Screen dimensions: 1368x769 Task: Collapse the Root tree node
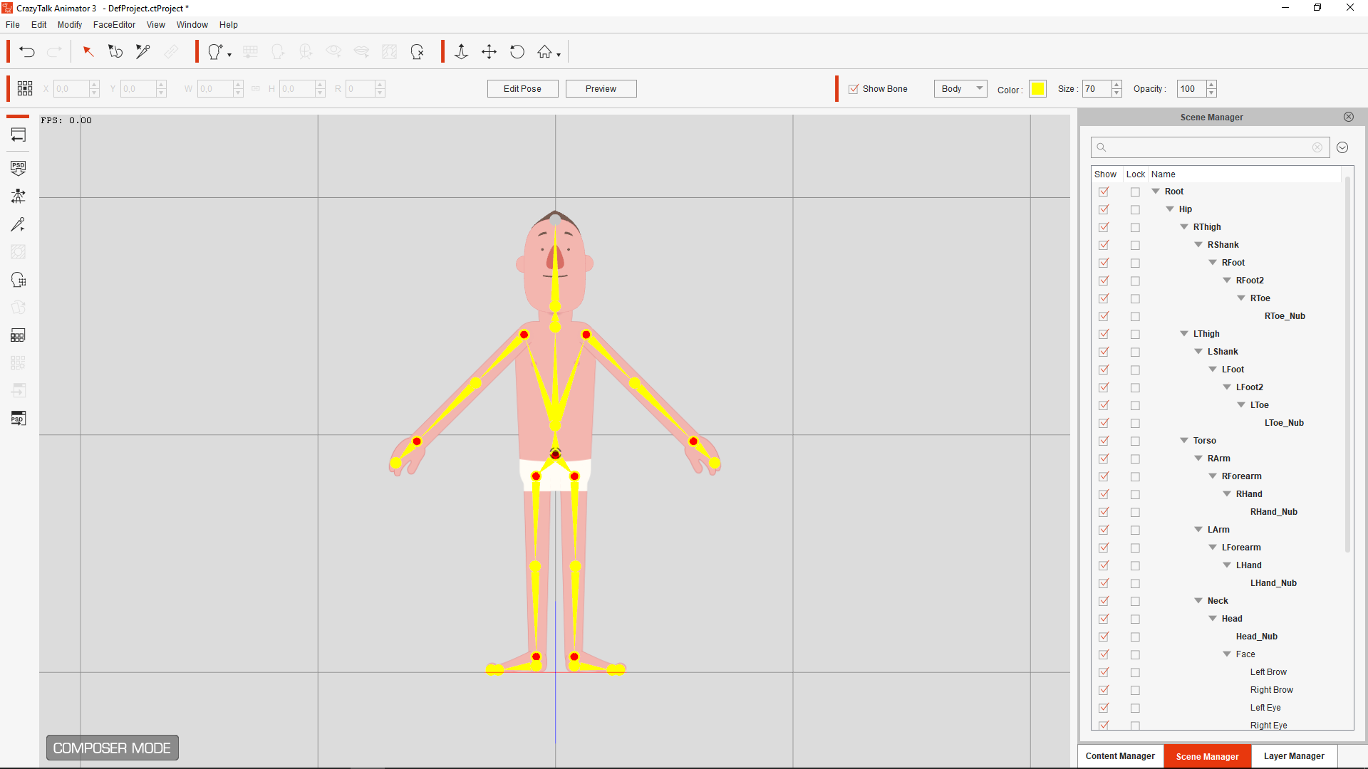1156,191
